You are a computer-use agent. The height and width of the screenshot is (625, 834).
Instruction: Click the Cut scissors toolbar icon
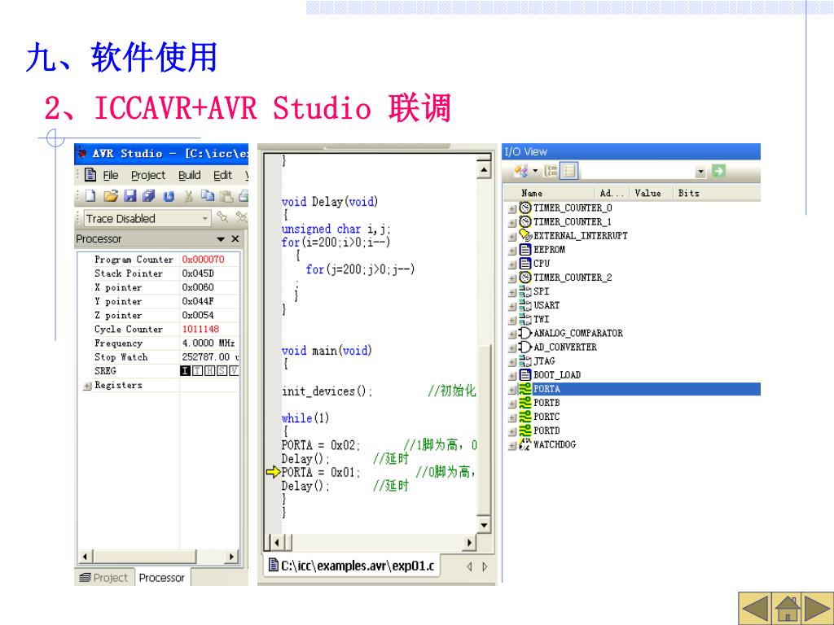click(x=188, y=196)
